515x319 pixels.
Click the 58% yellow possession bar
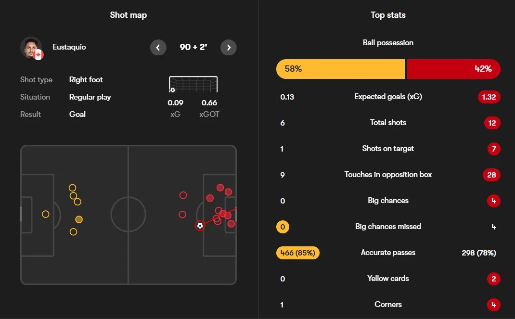coord(340,69)
